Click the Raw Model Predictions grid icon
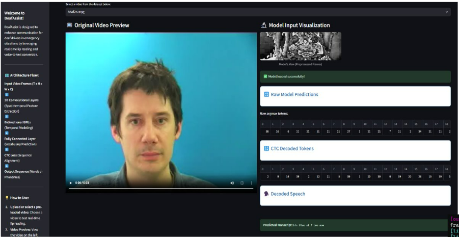The image size is (459, 237). (x=266, y=94)
